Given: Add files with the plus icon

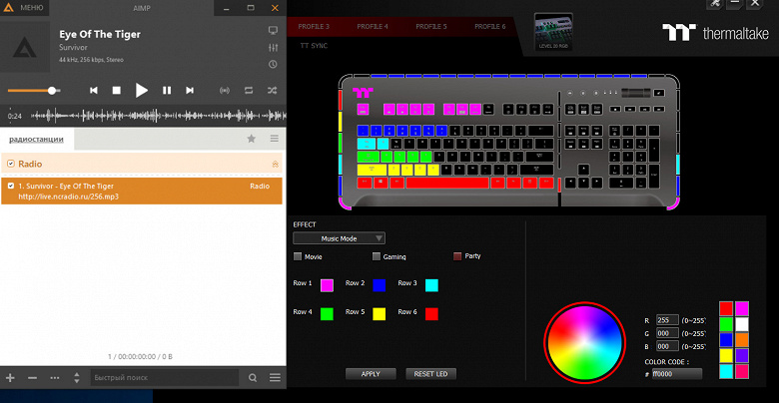Looking at the screenshot, I should tap(10, 378).
